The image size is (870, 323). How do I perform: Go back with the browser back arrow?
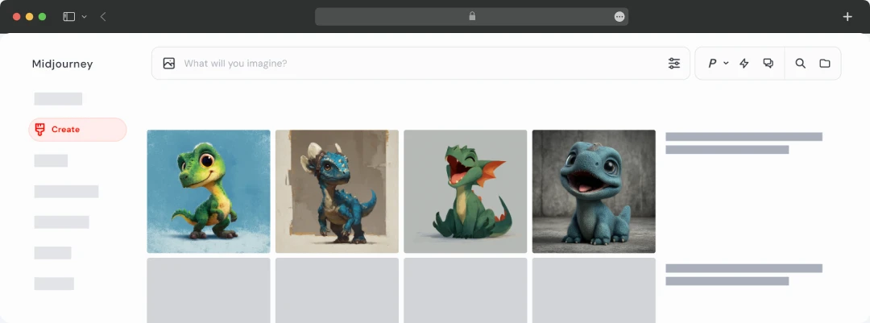tap(103, 17)
